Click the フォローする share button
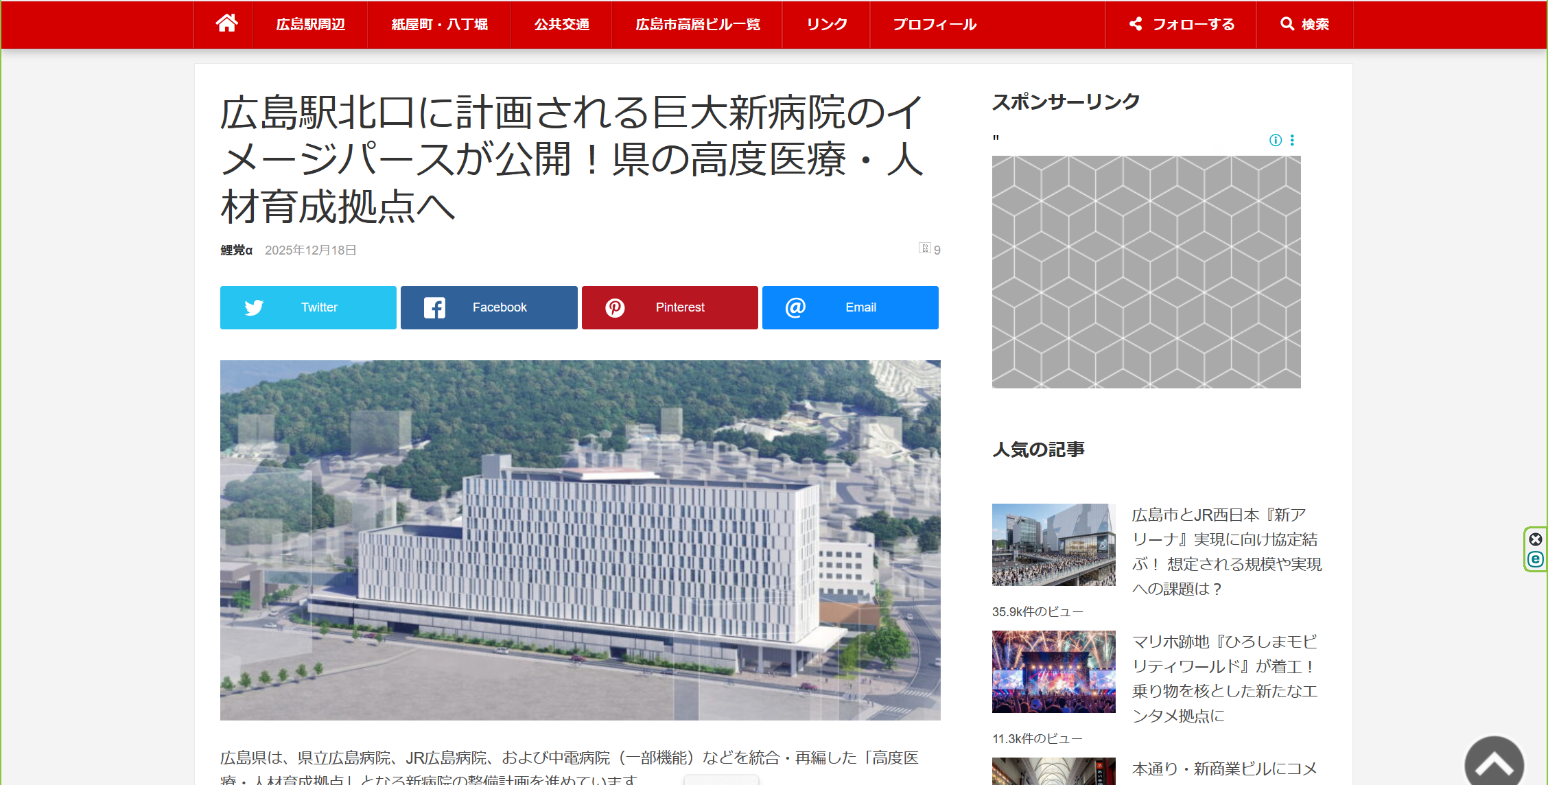Screen dimensions: 1548x785 [1182, 24]
